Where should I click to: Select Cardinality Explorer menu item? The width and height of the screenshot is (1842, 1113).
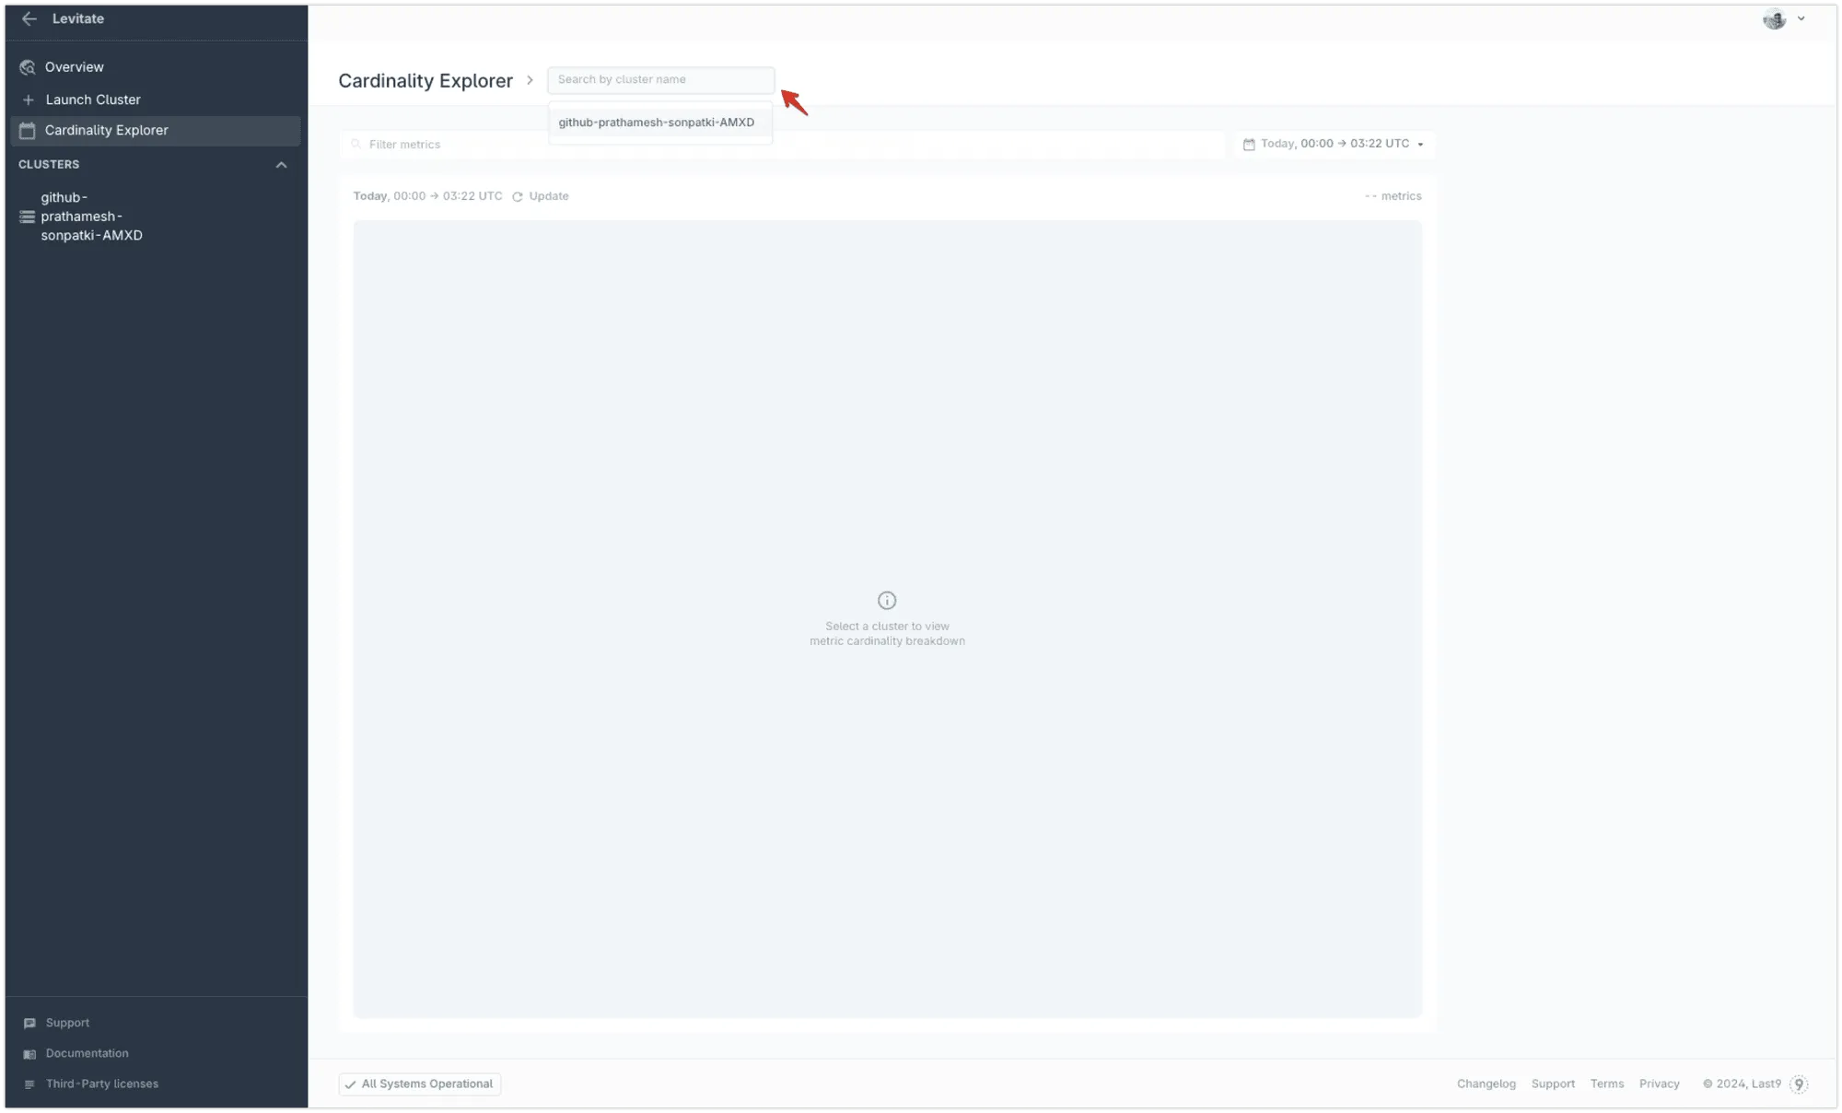click(x=156, y=131)
